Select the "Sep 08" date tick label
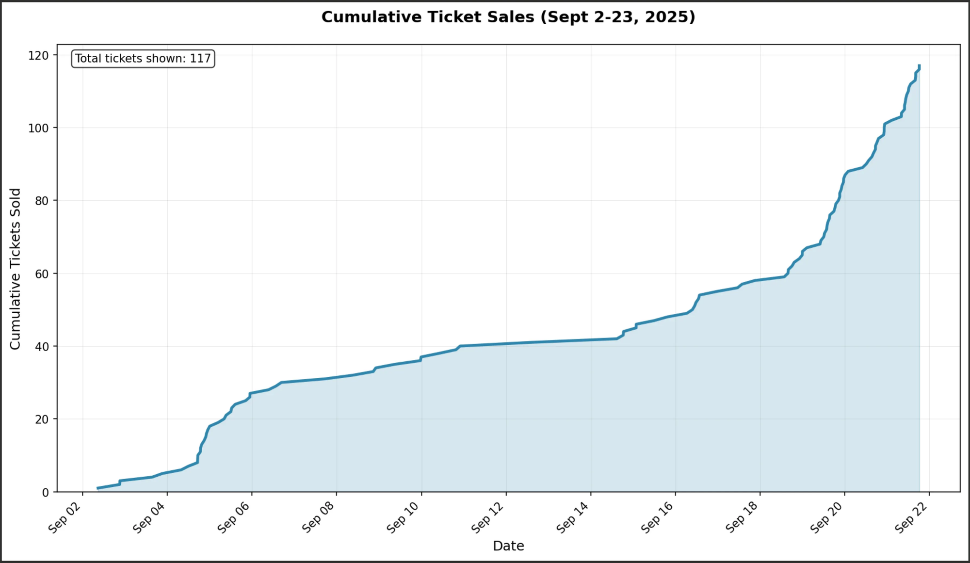970x563 pixels. click(x=319, y=517)
